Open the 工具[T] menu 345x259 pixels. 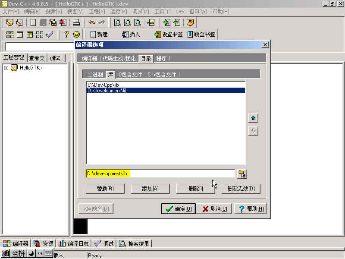tap(162, 11)
